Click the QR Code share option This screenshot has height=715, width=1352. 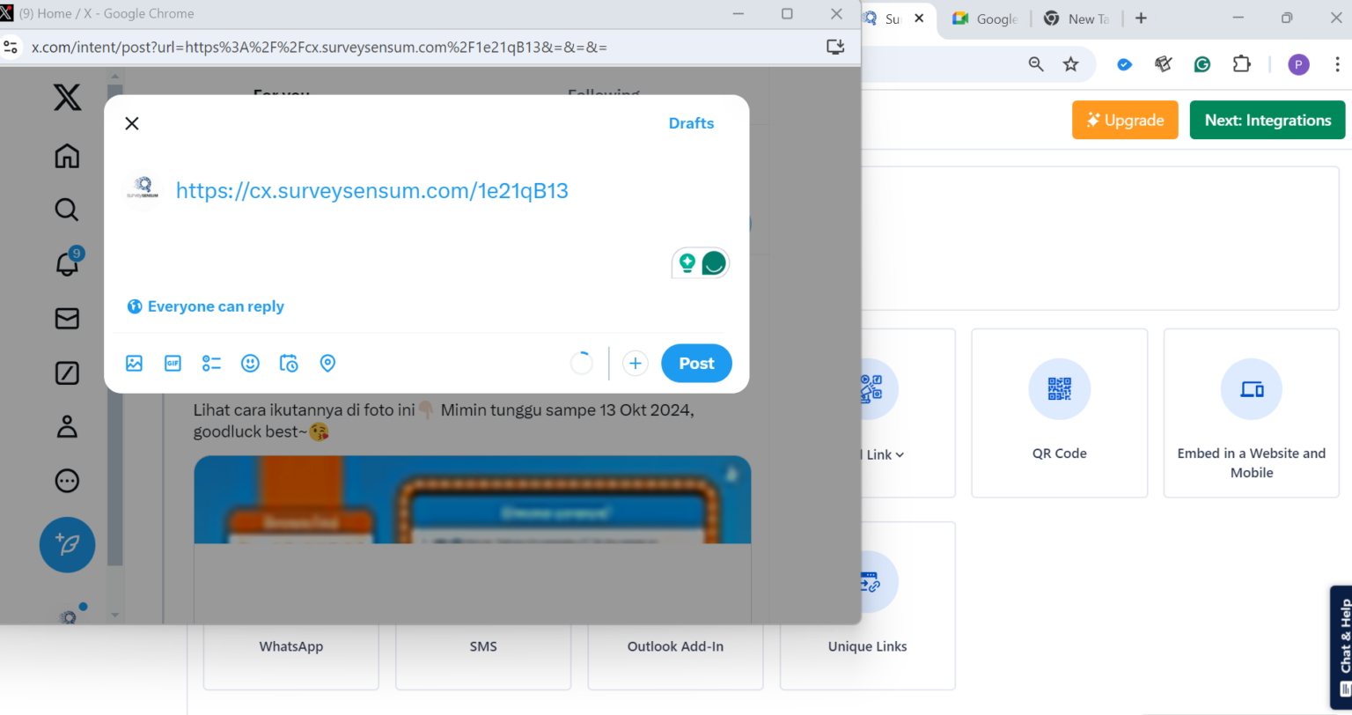(x=1059, y=412)
